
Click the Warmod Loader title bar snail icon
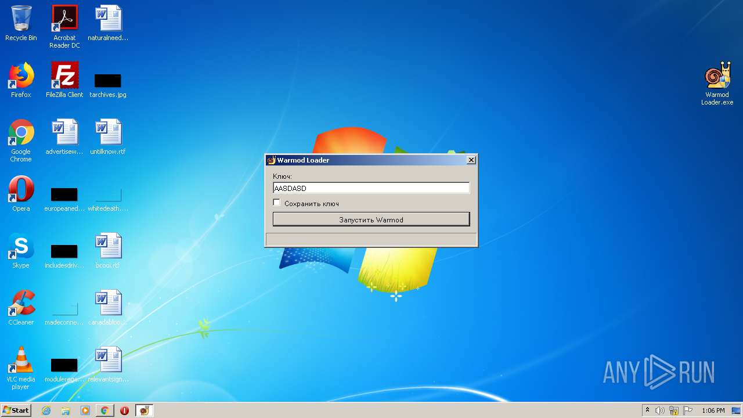pos(271,160)
